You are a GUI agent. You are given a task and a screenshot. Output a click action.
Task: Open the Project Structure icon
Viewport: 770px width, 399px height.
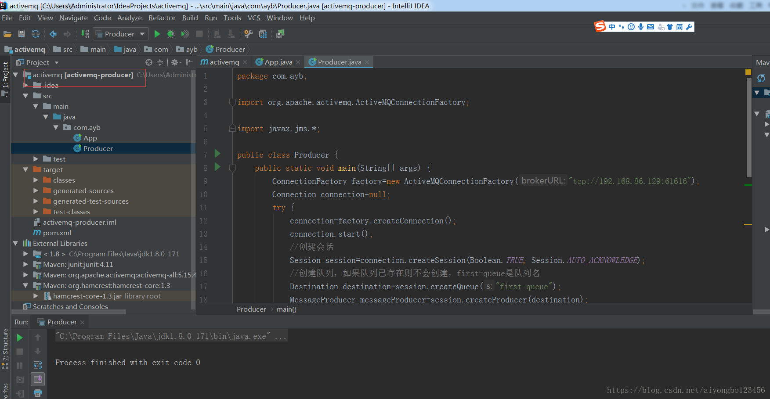263,34
